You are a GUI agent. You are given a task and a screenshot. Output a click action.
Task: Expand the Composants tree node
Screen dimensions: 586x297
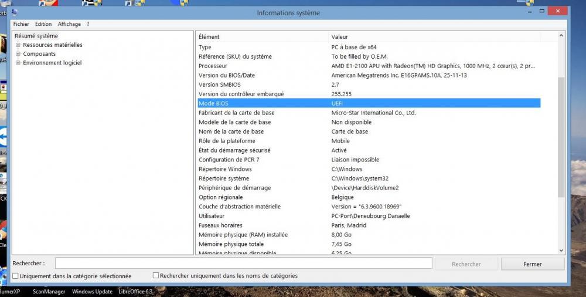click(18, 54)
